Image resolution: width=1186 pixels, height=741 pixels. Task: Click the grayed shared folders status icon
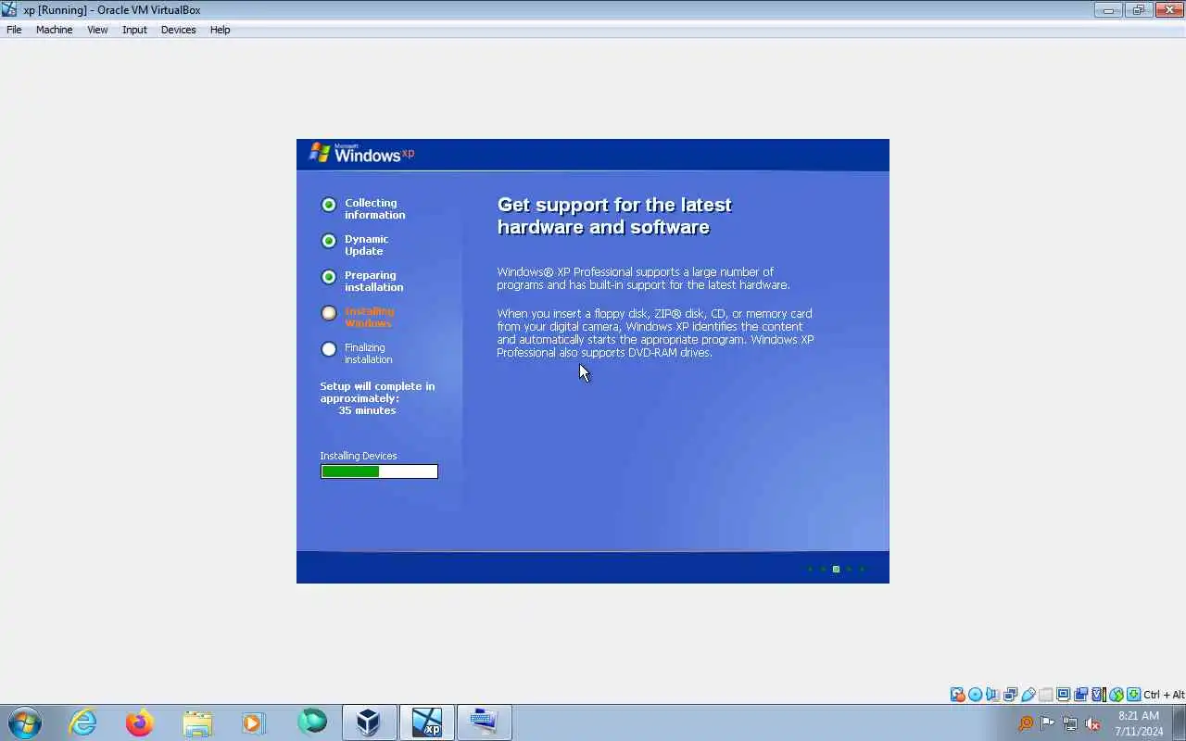1046,695
